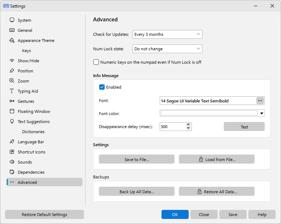Click Back Up All Data button
The width and height of the screenshot is (281, 224).
137,191
